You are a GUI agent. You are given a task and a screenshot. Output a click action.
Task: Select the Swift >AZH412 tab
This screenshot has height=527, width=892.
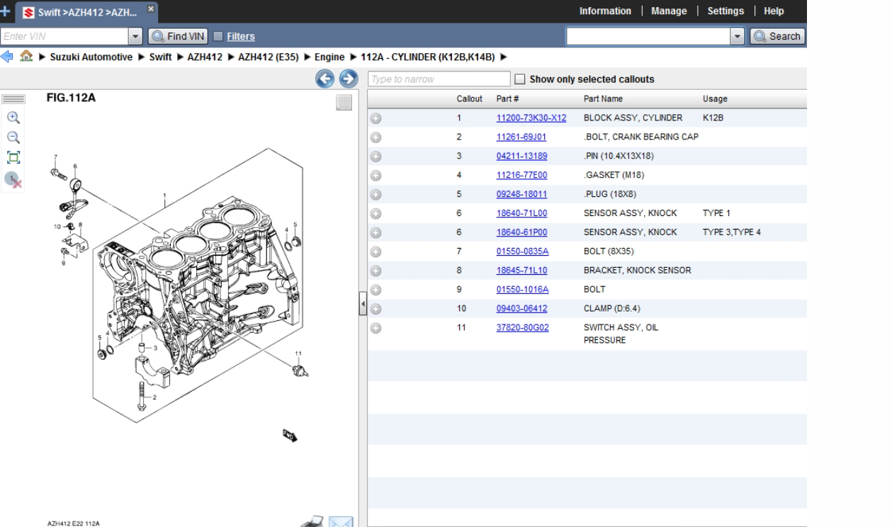pos(88,12)
